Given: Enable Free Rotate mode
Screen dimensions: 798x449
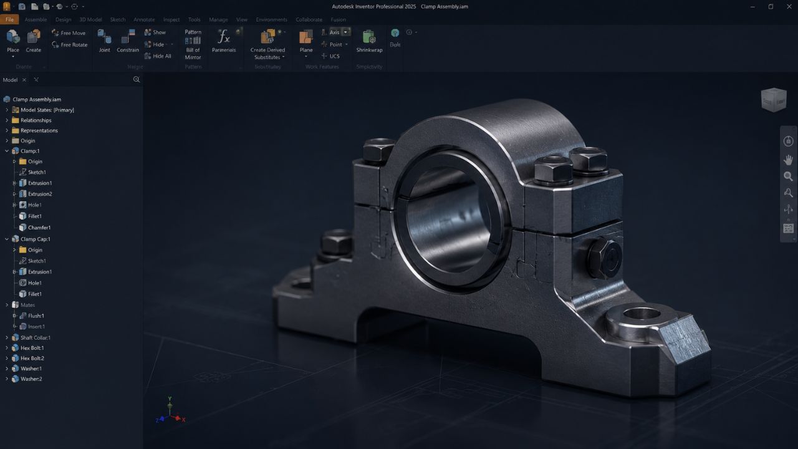Looking at the screenshot, I should pos(69,45).
